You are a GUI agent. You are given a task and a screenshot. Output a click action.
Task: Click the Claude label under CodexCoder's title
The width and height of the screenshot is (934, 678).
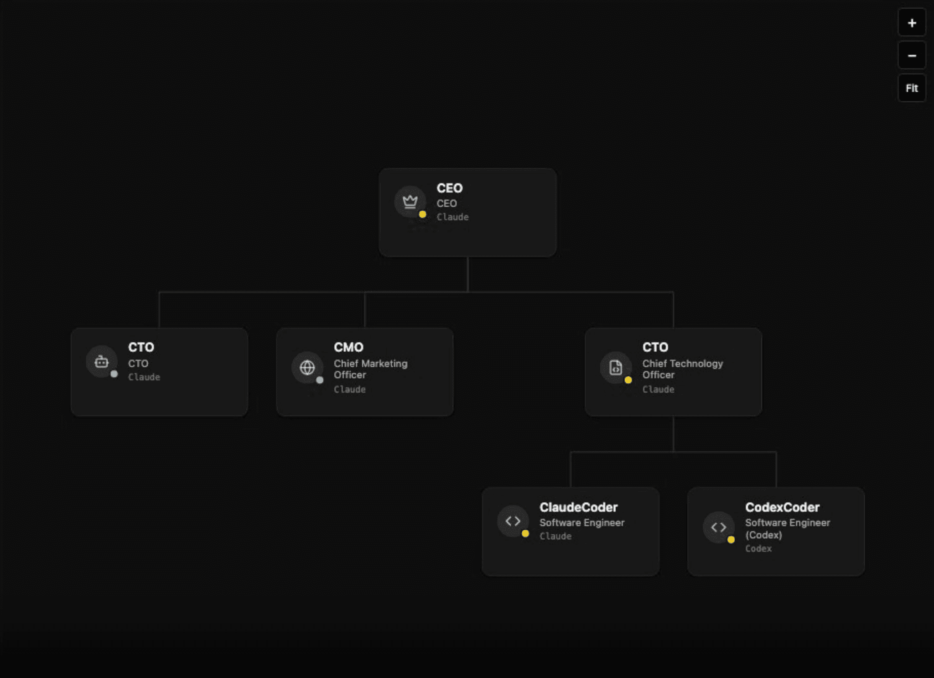tap(758, 549)
